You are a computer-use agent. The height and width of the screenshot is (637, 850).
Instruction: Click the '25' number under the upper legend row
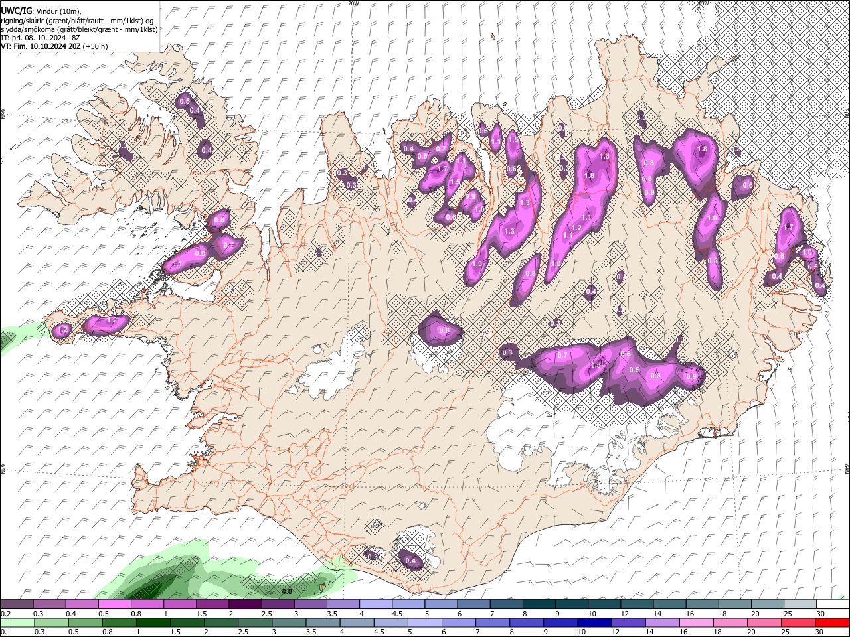787,614
